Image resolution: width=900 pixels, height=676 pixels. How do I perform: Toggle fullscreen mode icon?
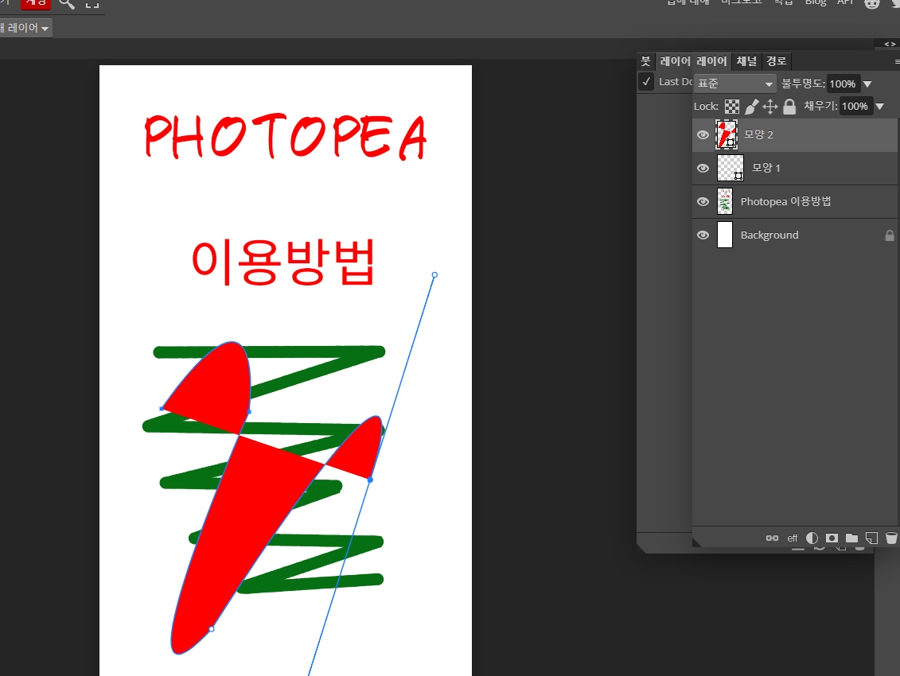(x=92, y=3)
